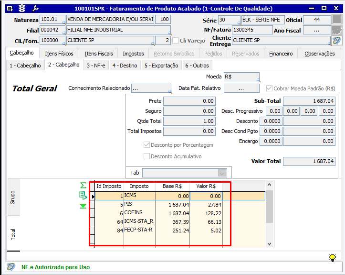Open lookup on Conhecimento Relacionado field
This screenshot has height=275, width=345.
point(170,91)
